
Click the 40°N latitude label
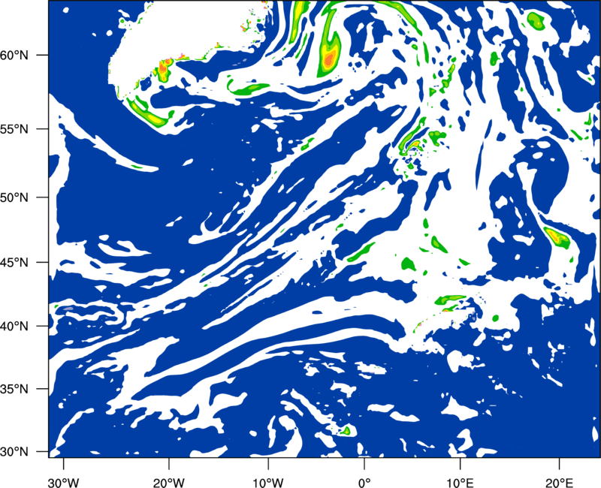(14, 327)
